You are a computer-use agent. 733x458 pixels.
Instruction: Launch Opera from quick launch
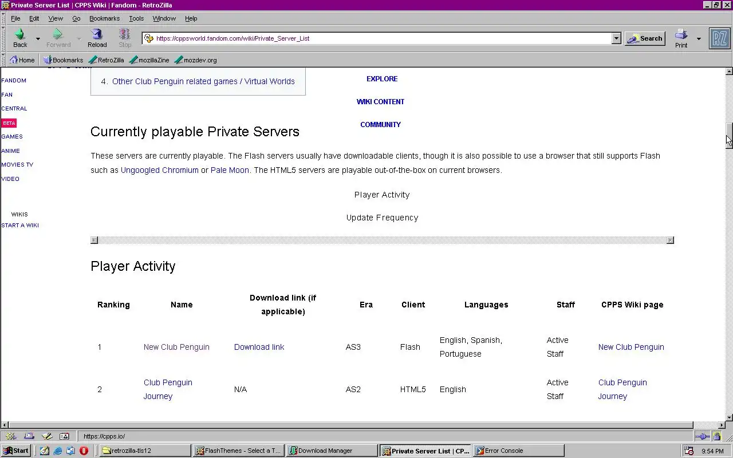pyautogui.click(x=84, y=451)
